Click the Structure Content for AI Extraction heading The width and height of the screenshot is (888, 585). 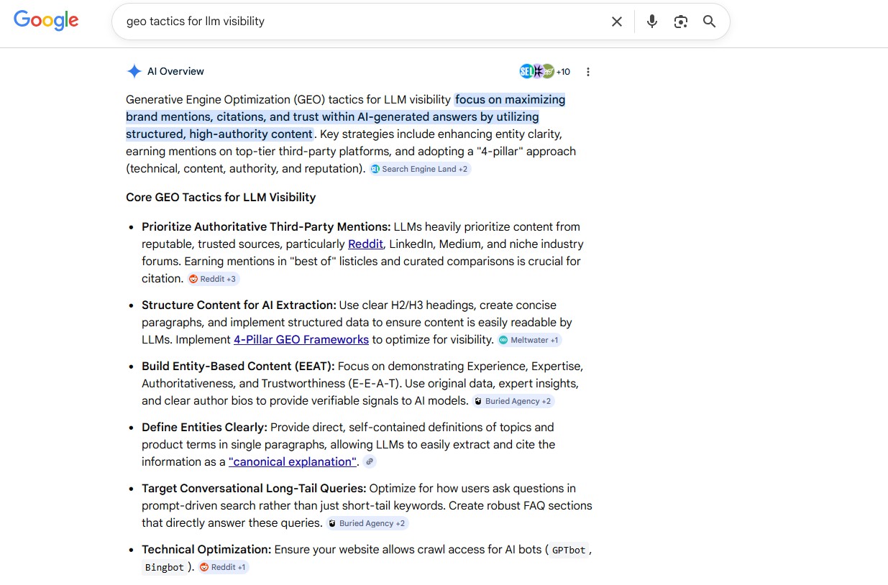pos(239,305)
